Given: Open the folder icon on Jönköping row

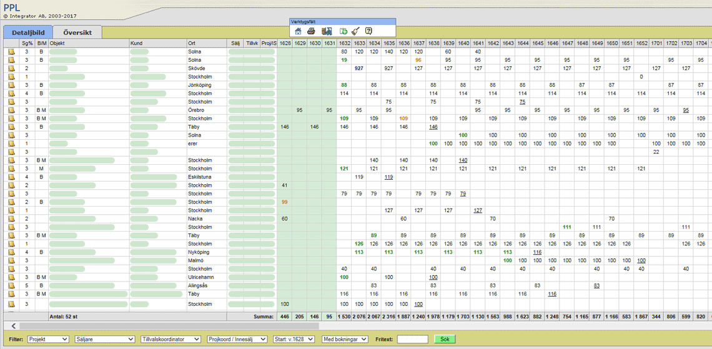Looking at the screenshot, I should pos(11,85).
